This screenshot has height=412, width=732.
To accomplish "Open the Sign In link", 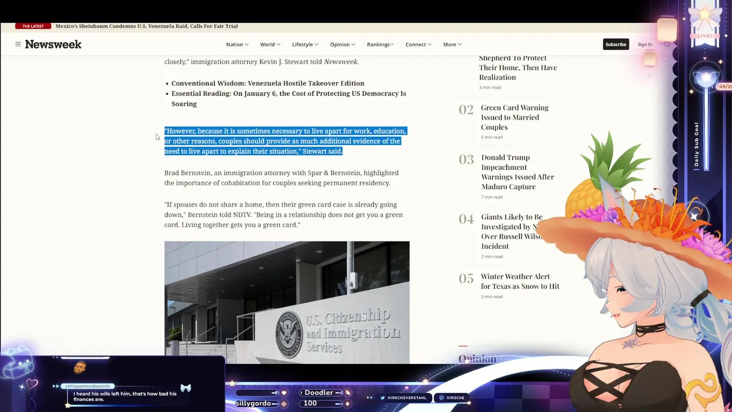I will click(x=645, y=44).
